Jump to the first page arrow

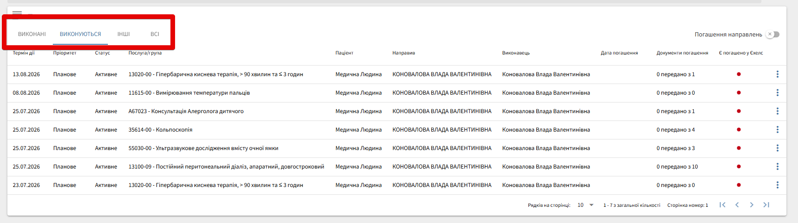click(722, 205)
